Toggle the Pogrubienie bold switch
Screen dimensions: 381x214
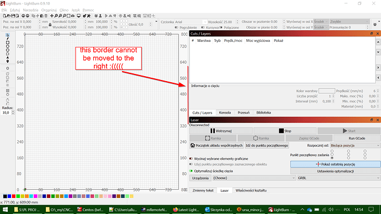(x=176, y=28)
